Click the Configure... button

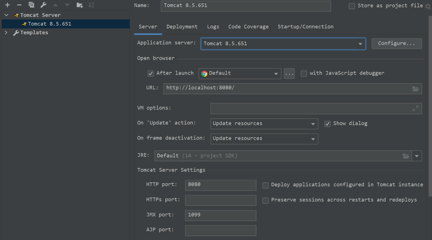pyautogui.click(x=397, y=44)
